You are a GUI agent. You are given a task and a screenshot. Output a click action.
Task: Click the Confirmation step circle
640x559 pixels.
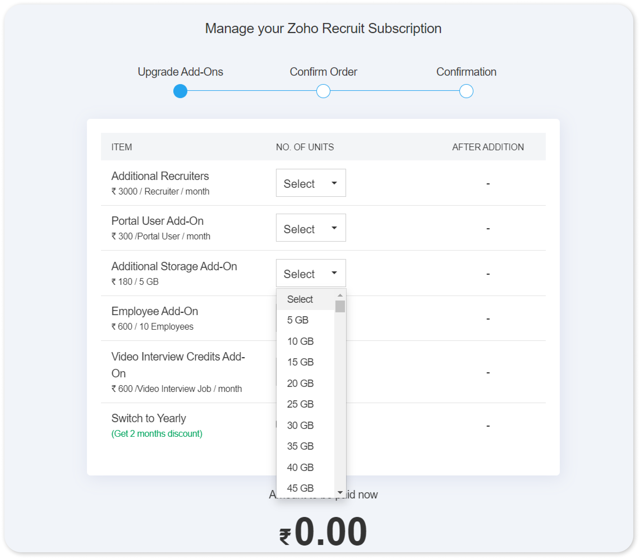(466, 91)
